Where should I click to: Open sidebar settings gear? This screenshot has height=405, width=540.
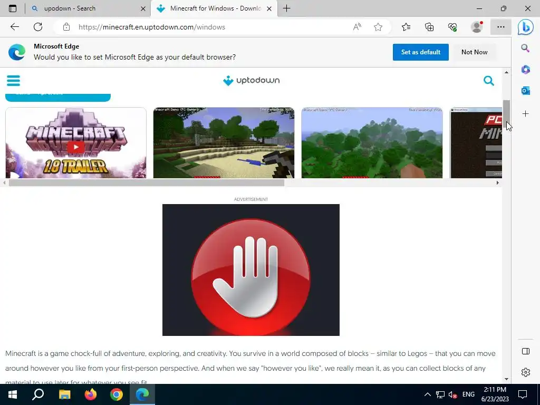point(526,372)
